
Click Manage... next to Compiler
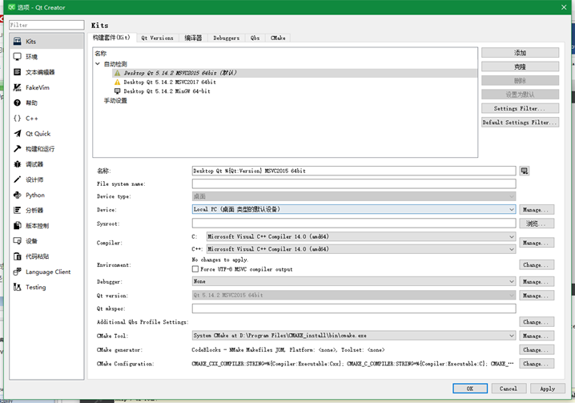tap(537, 243)
